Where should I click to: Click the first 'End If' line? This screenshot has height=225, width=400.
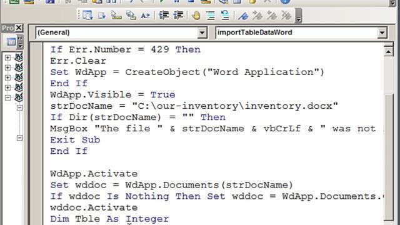point(69,83)
